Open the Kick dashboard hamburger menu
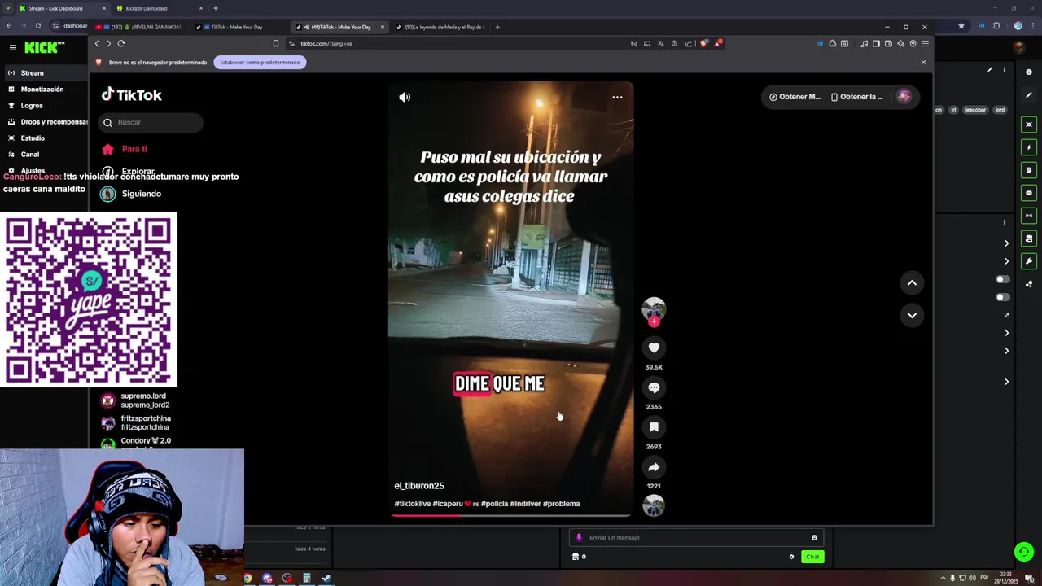The height and width of the screenshot is (586, 1042). click(12, 48)
